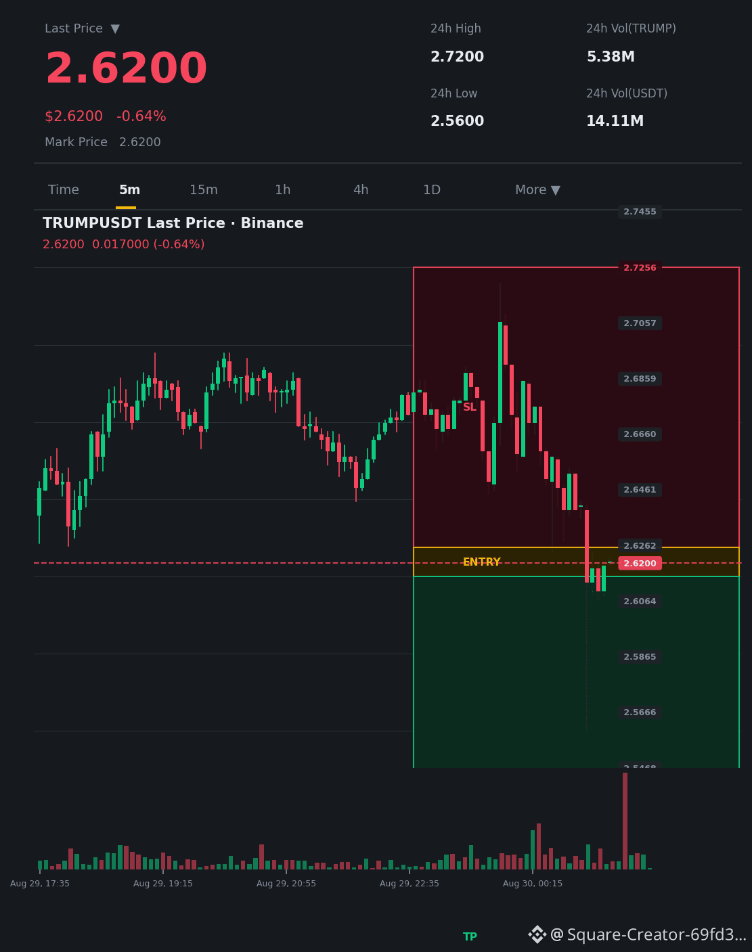Click the tallest red volume bar
This screenshot has height=952, width=752.
625,821
